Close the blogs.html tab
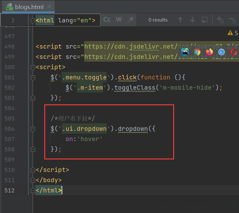This screenshot has height=213, width=239. (x=49, y=7)
